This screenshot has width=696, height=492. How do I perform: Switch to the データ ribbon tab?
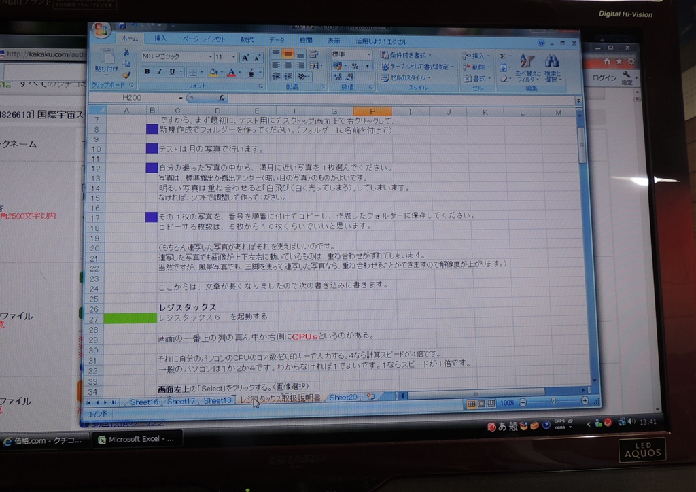click(x=277, y=40)
